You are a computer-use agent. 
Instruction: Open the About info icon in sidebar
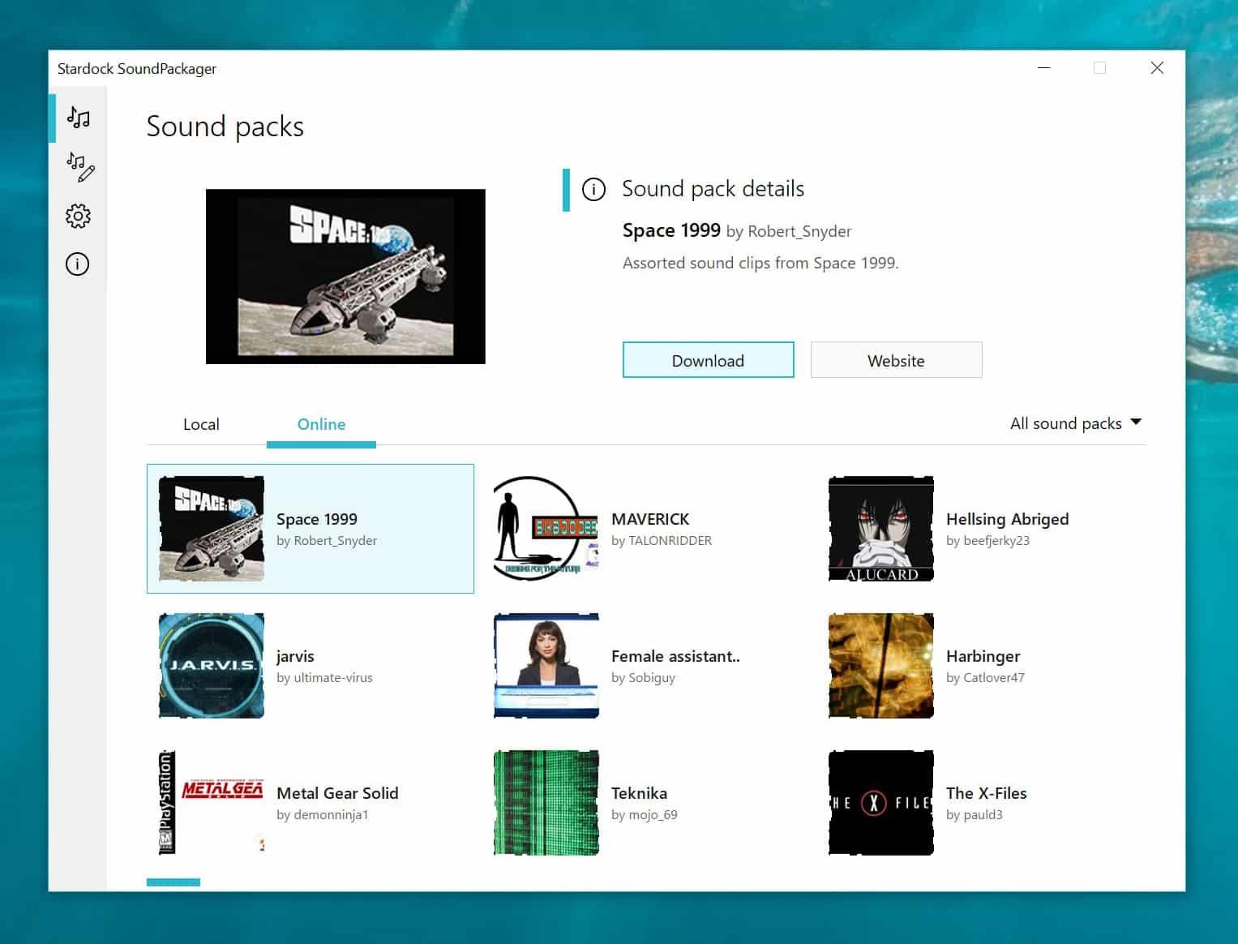tap(78, 264)
